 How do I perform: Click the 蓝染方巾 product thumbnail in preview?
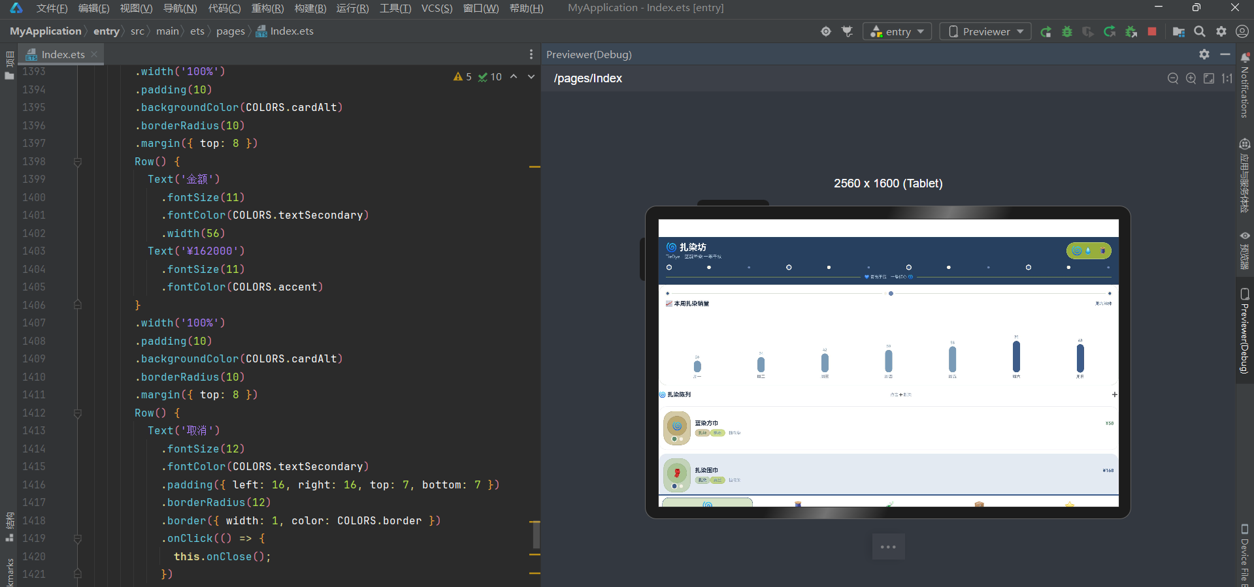[x=677, y=428]
